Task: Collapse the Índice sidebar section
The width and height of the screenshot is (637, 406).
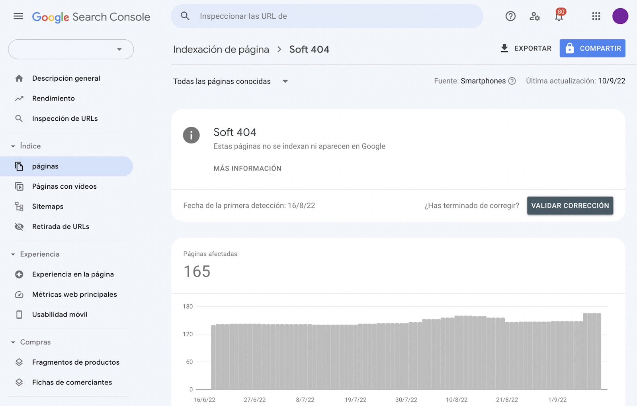Action: pyautogui.click(x=13, y=146)
